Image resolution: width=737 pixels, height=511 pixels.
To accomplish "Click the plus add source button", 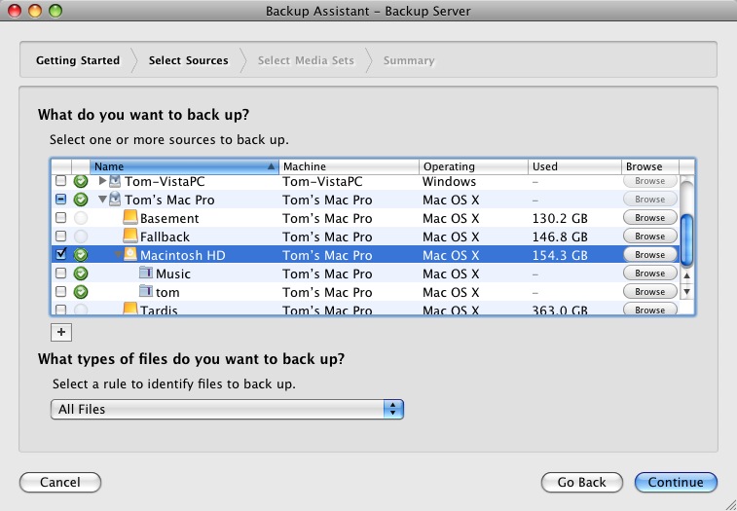I will pyautogui.click(x=61, y=332).
